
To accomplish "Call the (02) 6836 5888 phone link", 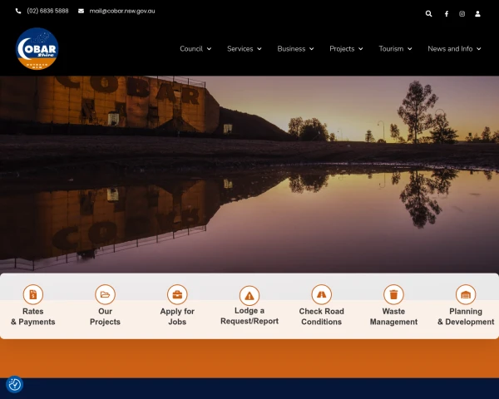I will 47,11.
